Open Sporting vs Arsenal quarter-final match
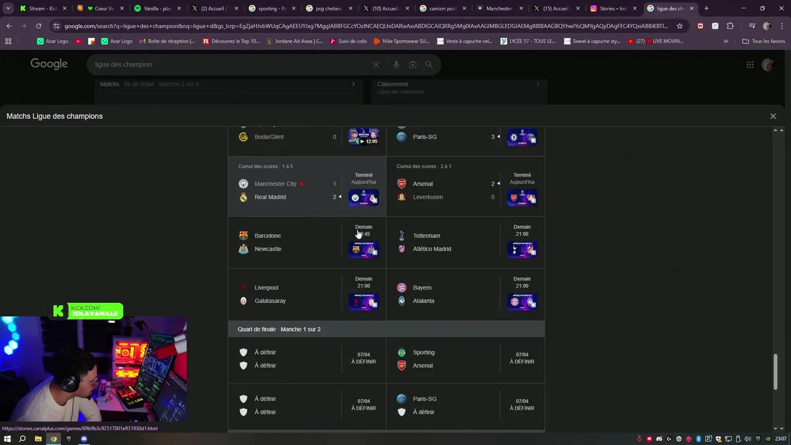This screenshot has width=791, height=445. coord(465,359)
